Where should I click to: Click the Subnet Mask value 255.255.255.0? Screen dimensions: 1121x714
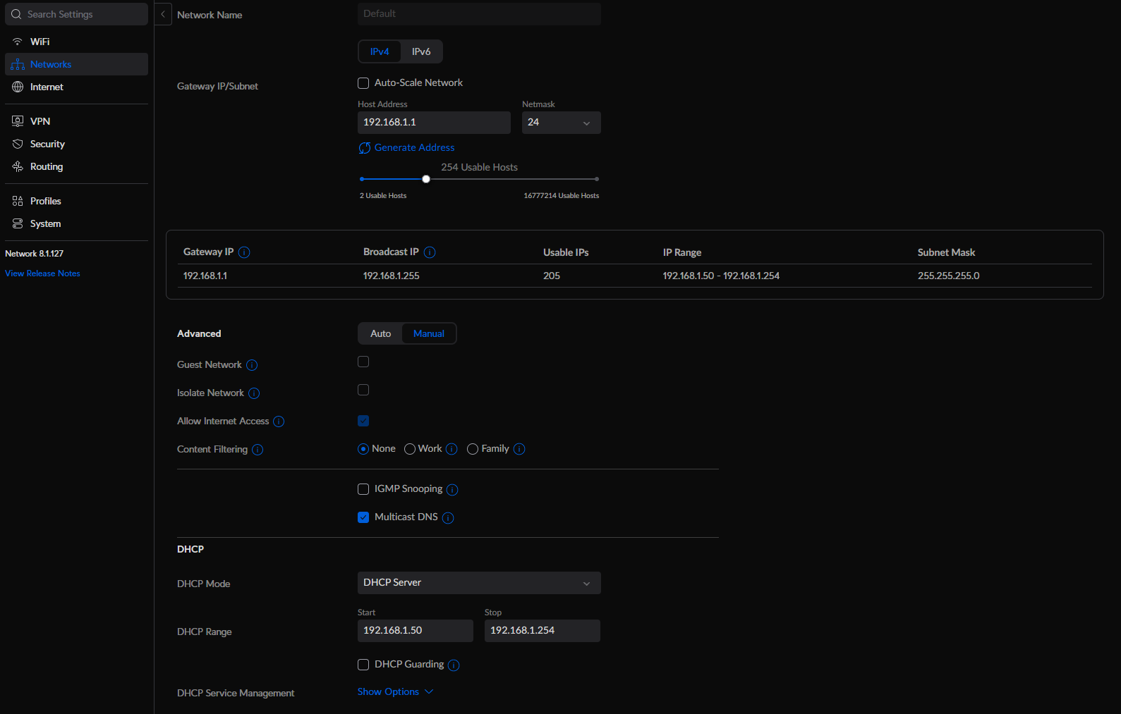[948, 276]
